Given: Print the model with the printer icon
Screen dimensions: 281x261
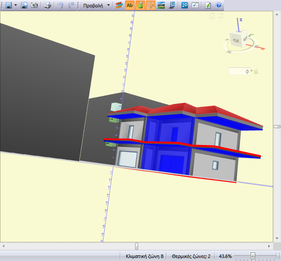Looking at the screenshot, I should pyautogui.click(x=47, y=6).
